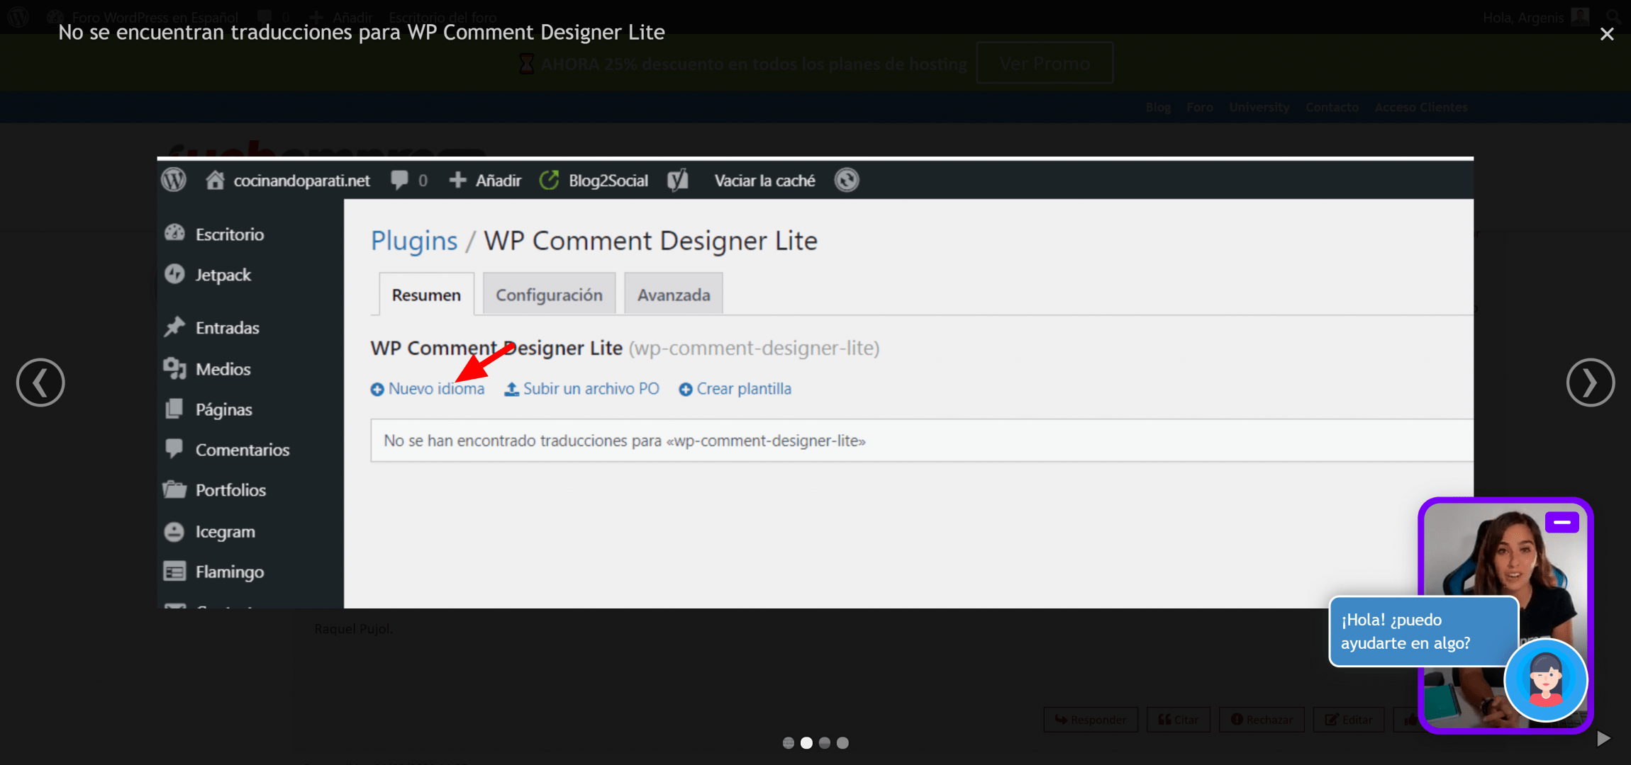Click the Crear plantilla link
Viewport: 1631px width, 765px height.
coord(735,389)
